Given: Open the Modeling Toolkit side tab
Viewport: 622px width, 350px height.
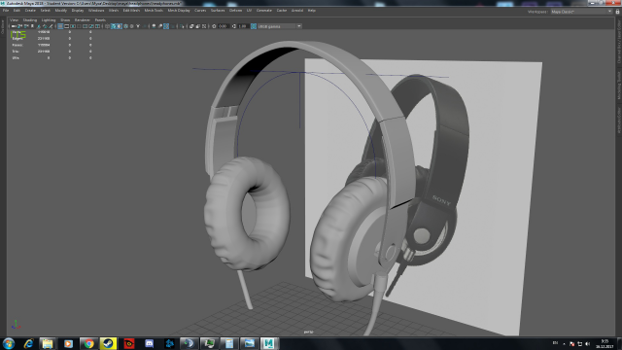Looking at the screenshot, I should pyautogui.click(x=618, y=85).
